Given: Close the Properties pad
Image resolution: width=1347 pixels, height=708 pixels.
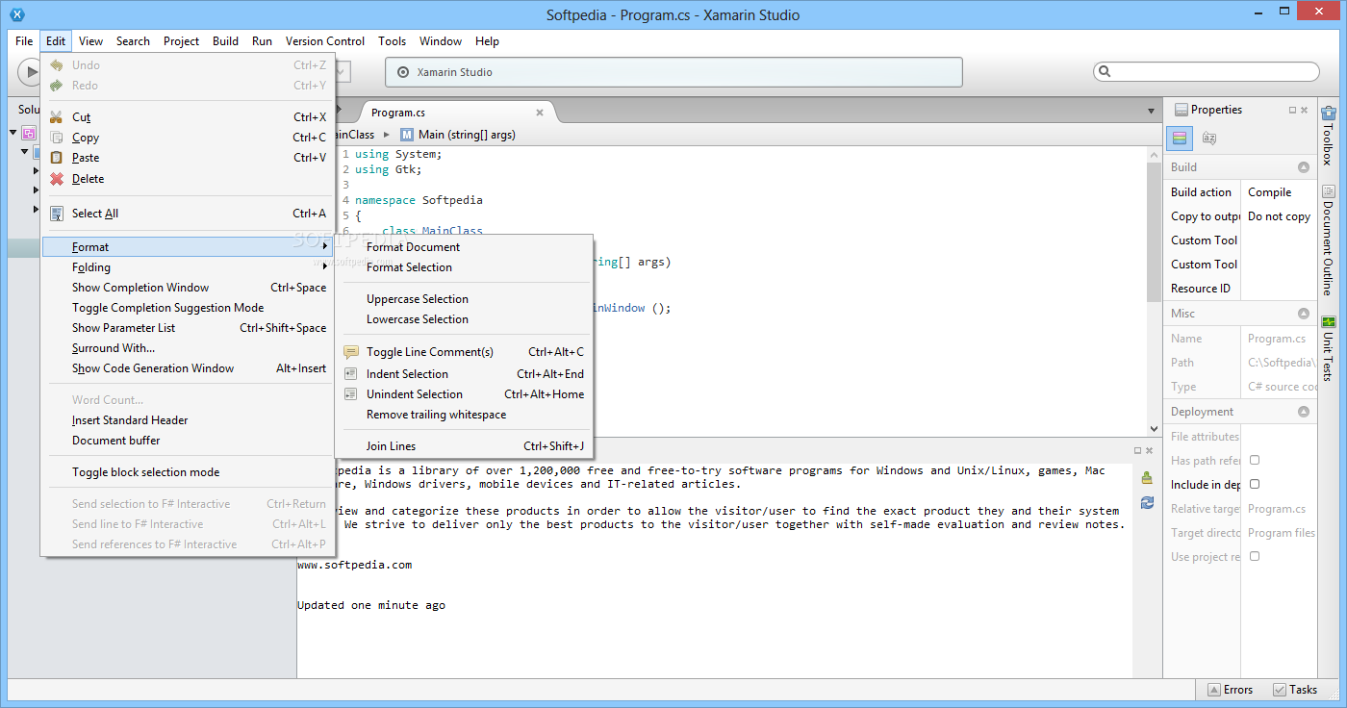Looking at the screenshot, I should point(1305,110).
